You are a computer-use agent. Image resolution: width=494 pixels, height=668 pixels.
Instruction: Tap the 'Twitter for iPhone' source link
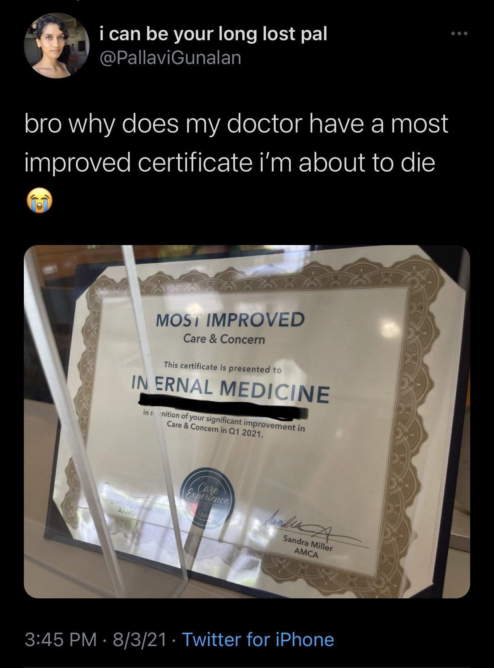pyautogui.click(x=258, y=639)
